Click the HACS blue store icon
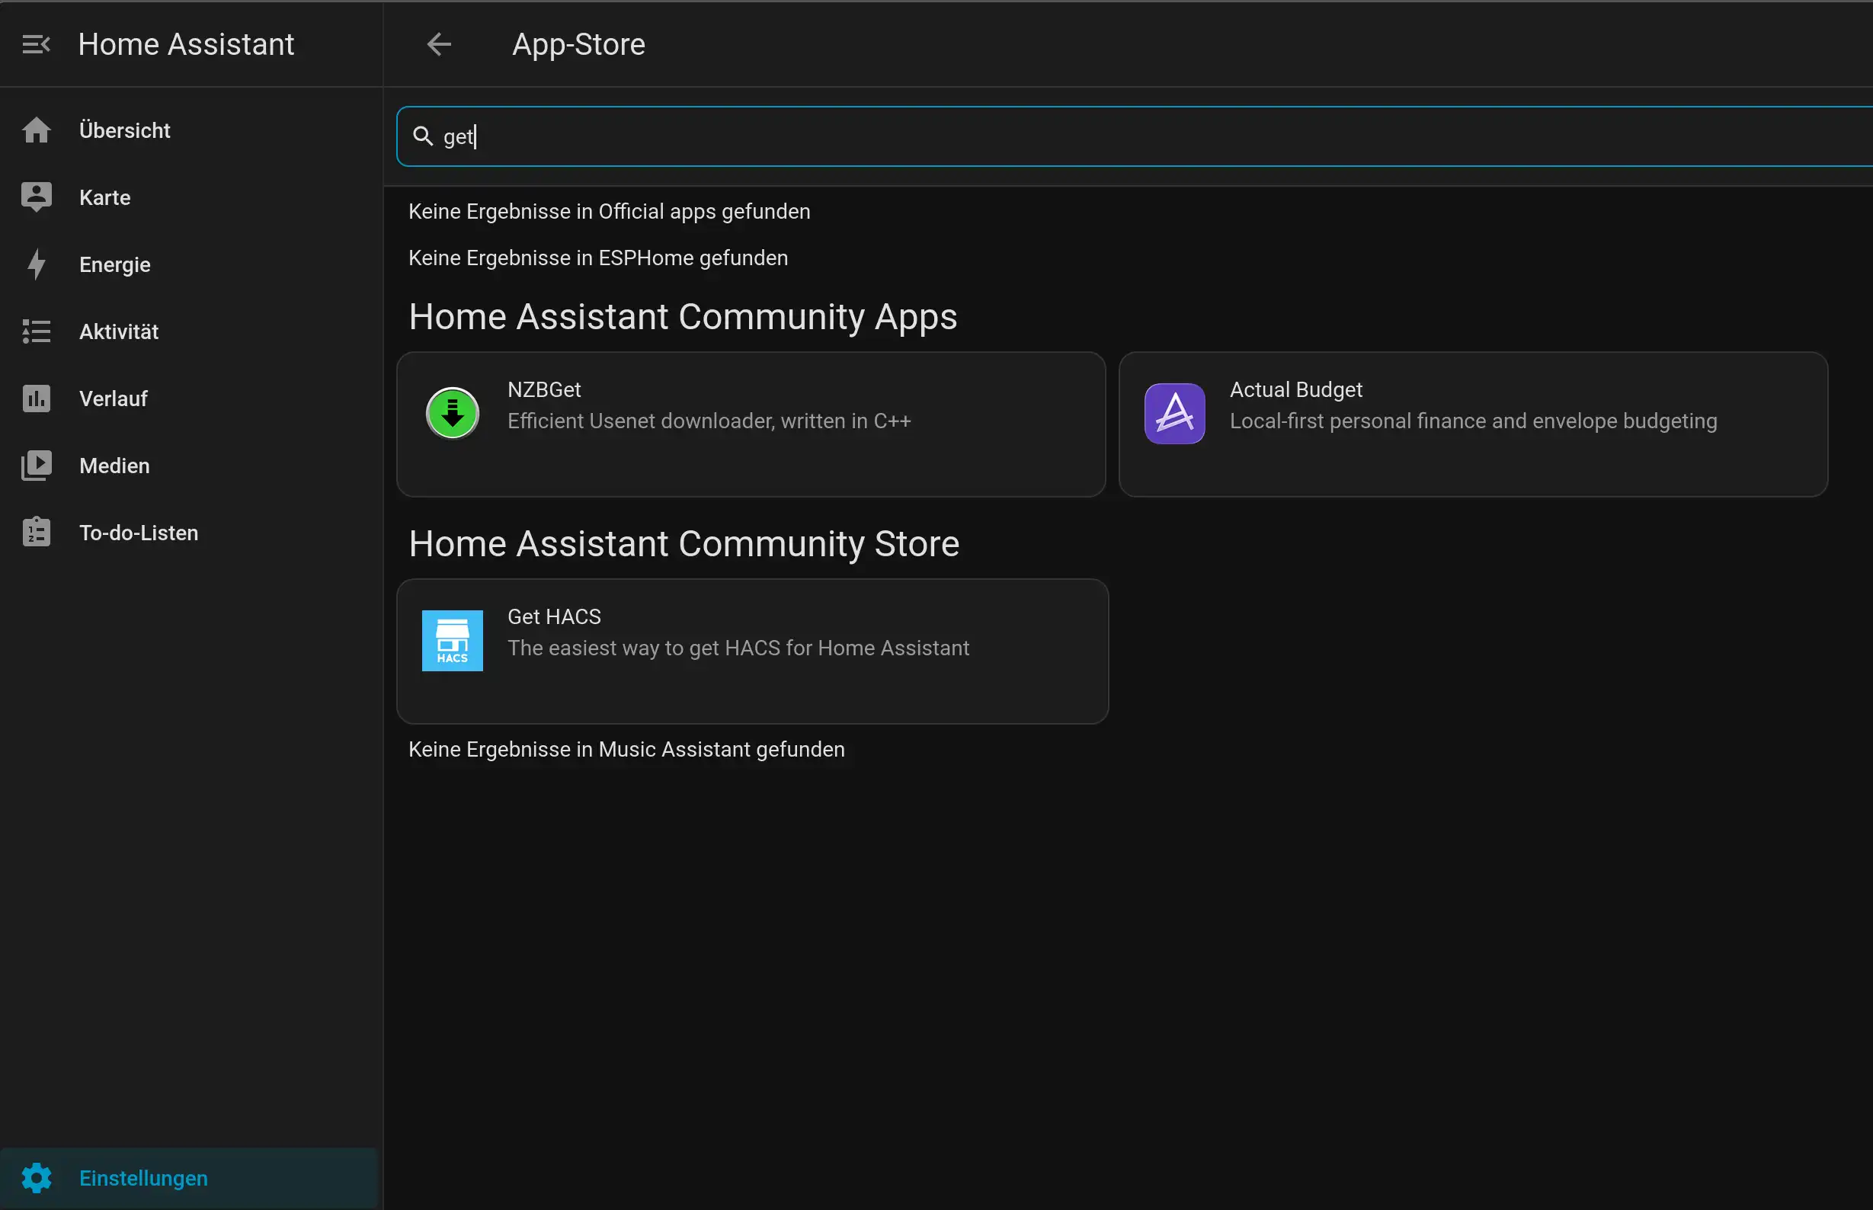This screenshot has height=1210, width=1873. point(453,640)
